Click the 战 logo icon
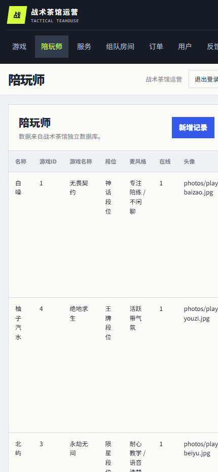Image resolution: width=218 pixels, height=472 pixels. click(x=17, y=15)
